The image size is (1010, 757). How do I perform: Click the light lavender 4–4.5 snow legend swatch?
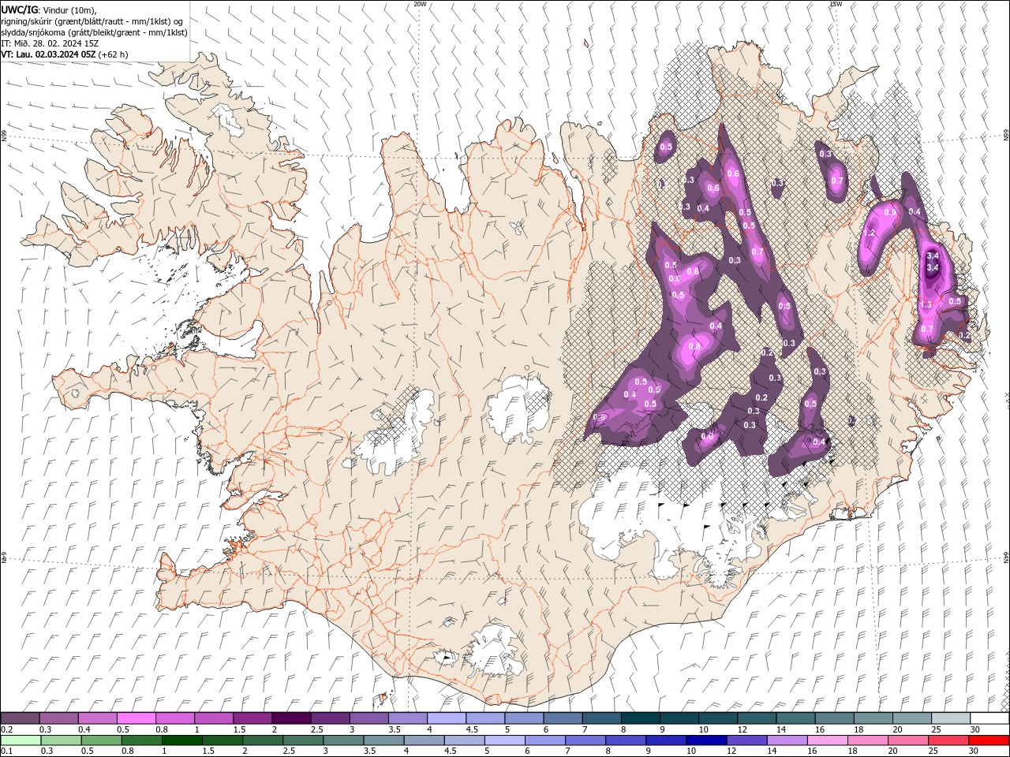(446, 718)
